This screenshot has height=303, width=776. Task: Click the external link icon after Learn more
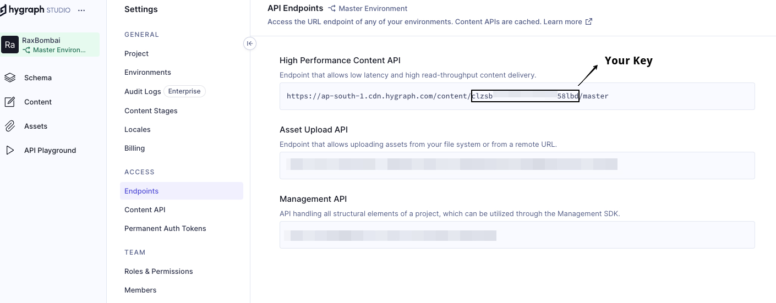coord(589,22)
